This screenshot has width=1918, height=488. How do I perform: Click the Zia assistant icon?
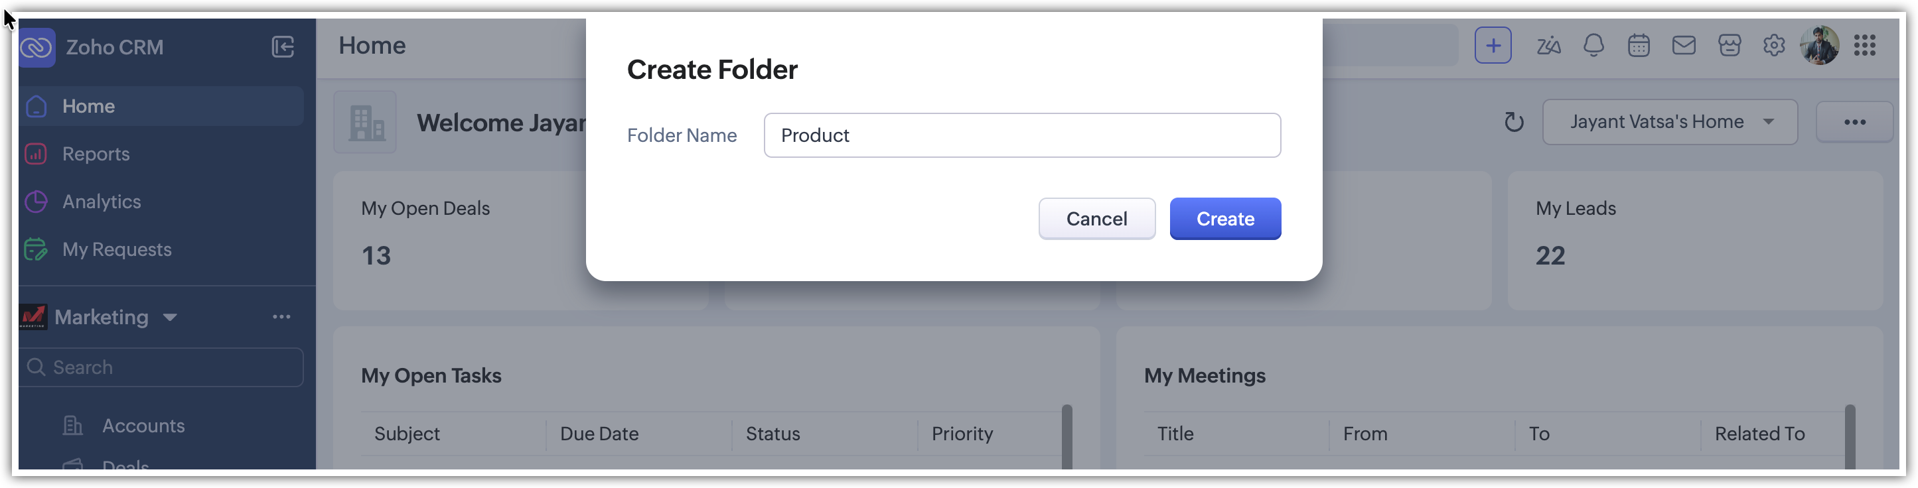coord(1549,46)
